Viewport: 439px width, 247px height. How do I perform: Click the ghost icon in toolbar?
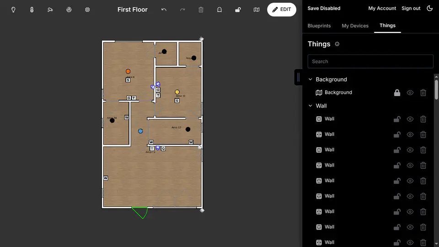pos(219,10)
